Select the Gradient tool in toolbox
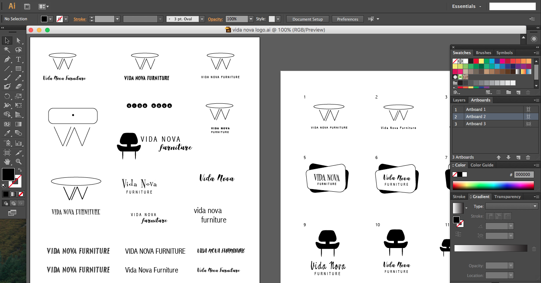541x283 pixels. (x=18, y=124)
